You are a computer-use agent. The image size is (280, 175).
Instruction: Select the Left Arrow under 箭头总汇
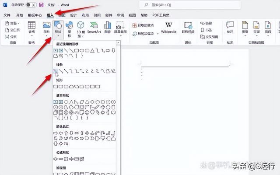click(61, 133)
